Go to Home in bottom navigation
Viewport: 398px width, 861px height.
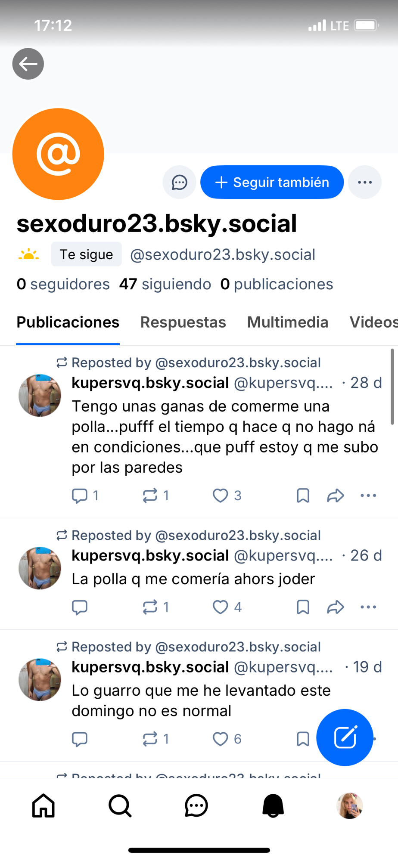point(44,805)
